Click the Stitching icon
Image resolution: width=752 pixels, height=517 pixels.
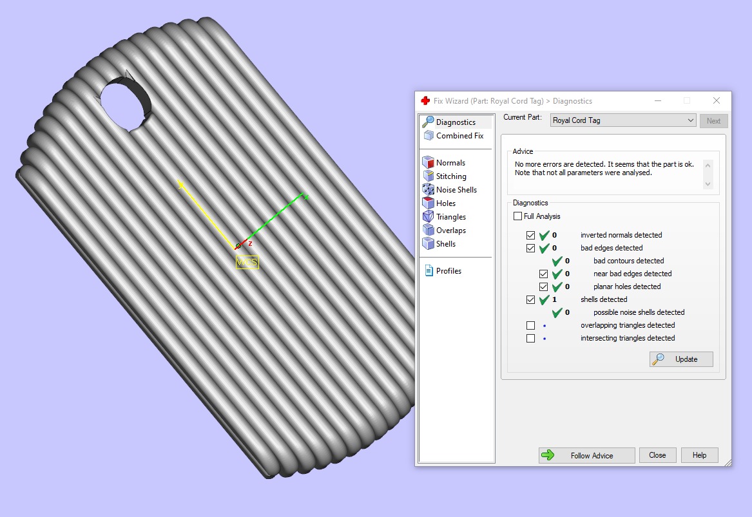coord(429,176)
